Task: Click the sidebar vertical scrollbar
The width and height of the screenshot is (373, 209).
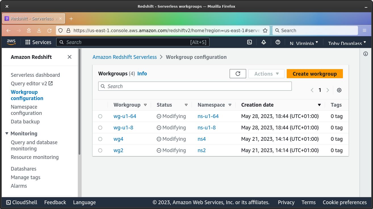Action: click(79, 102)
